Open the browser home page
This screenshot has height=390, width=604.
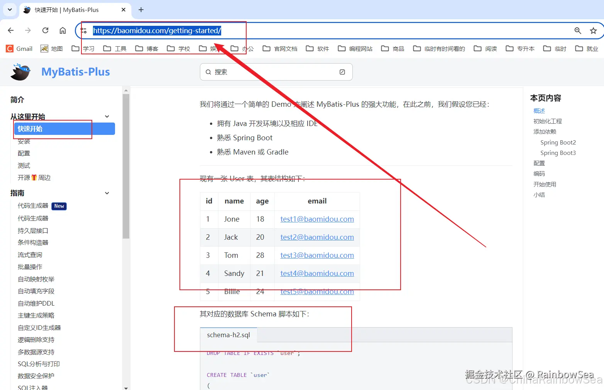(63, 30)
